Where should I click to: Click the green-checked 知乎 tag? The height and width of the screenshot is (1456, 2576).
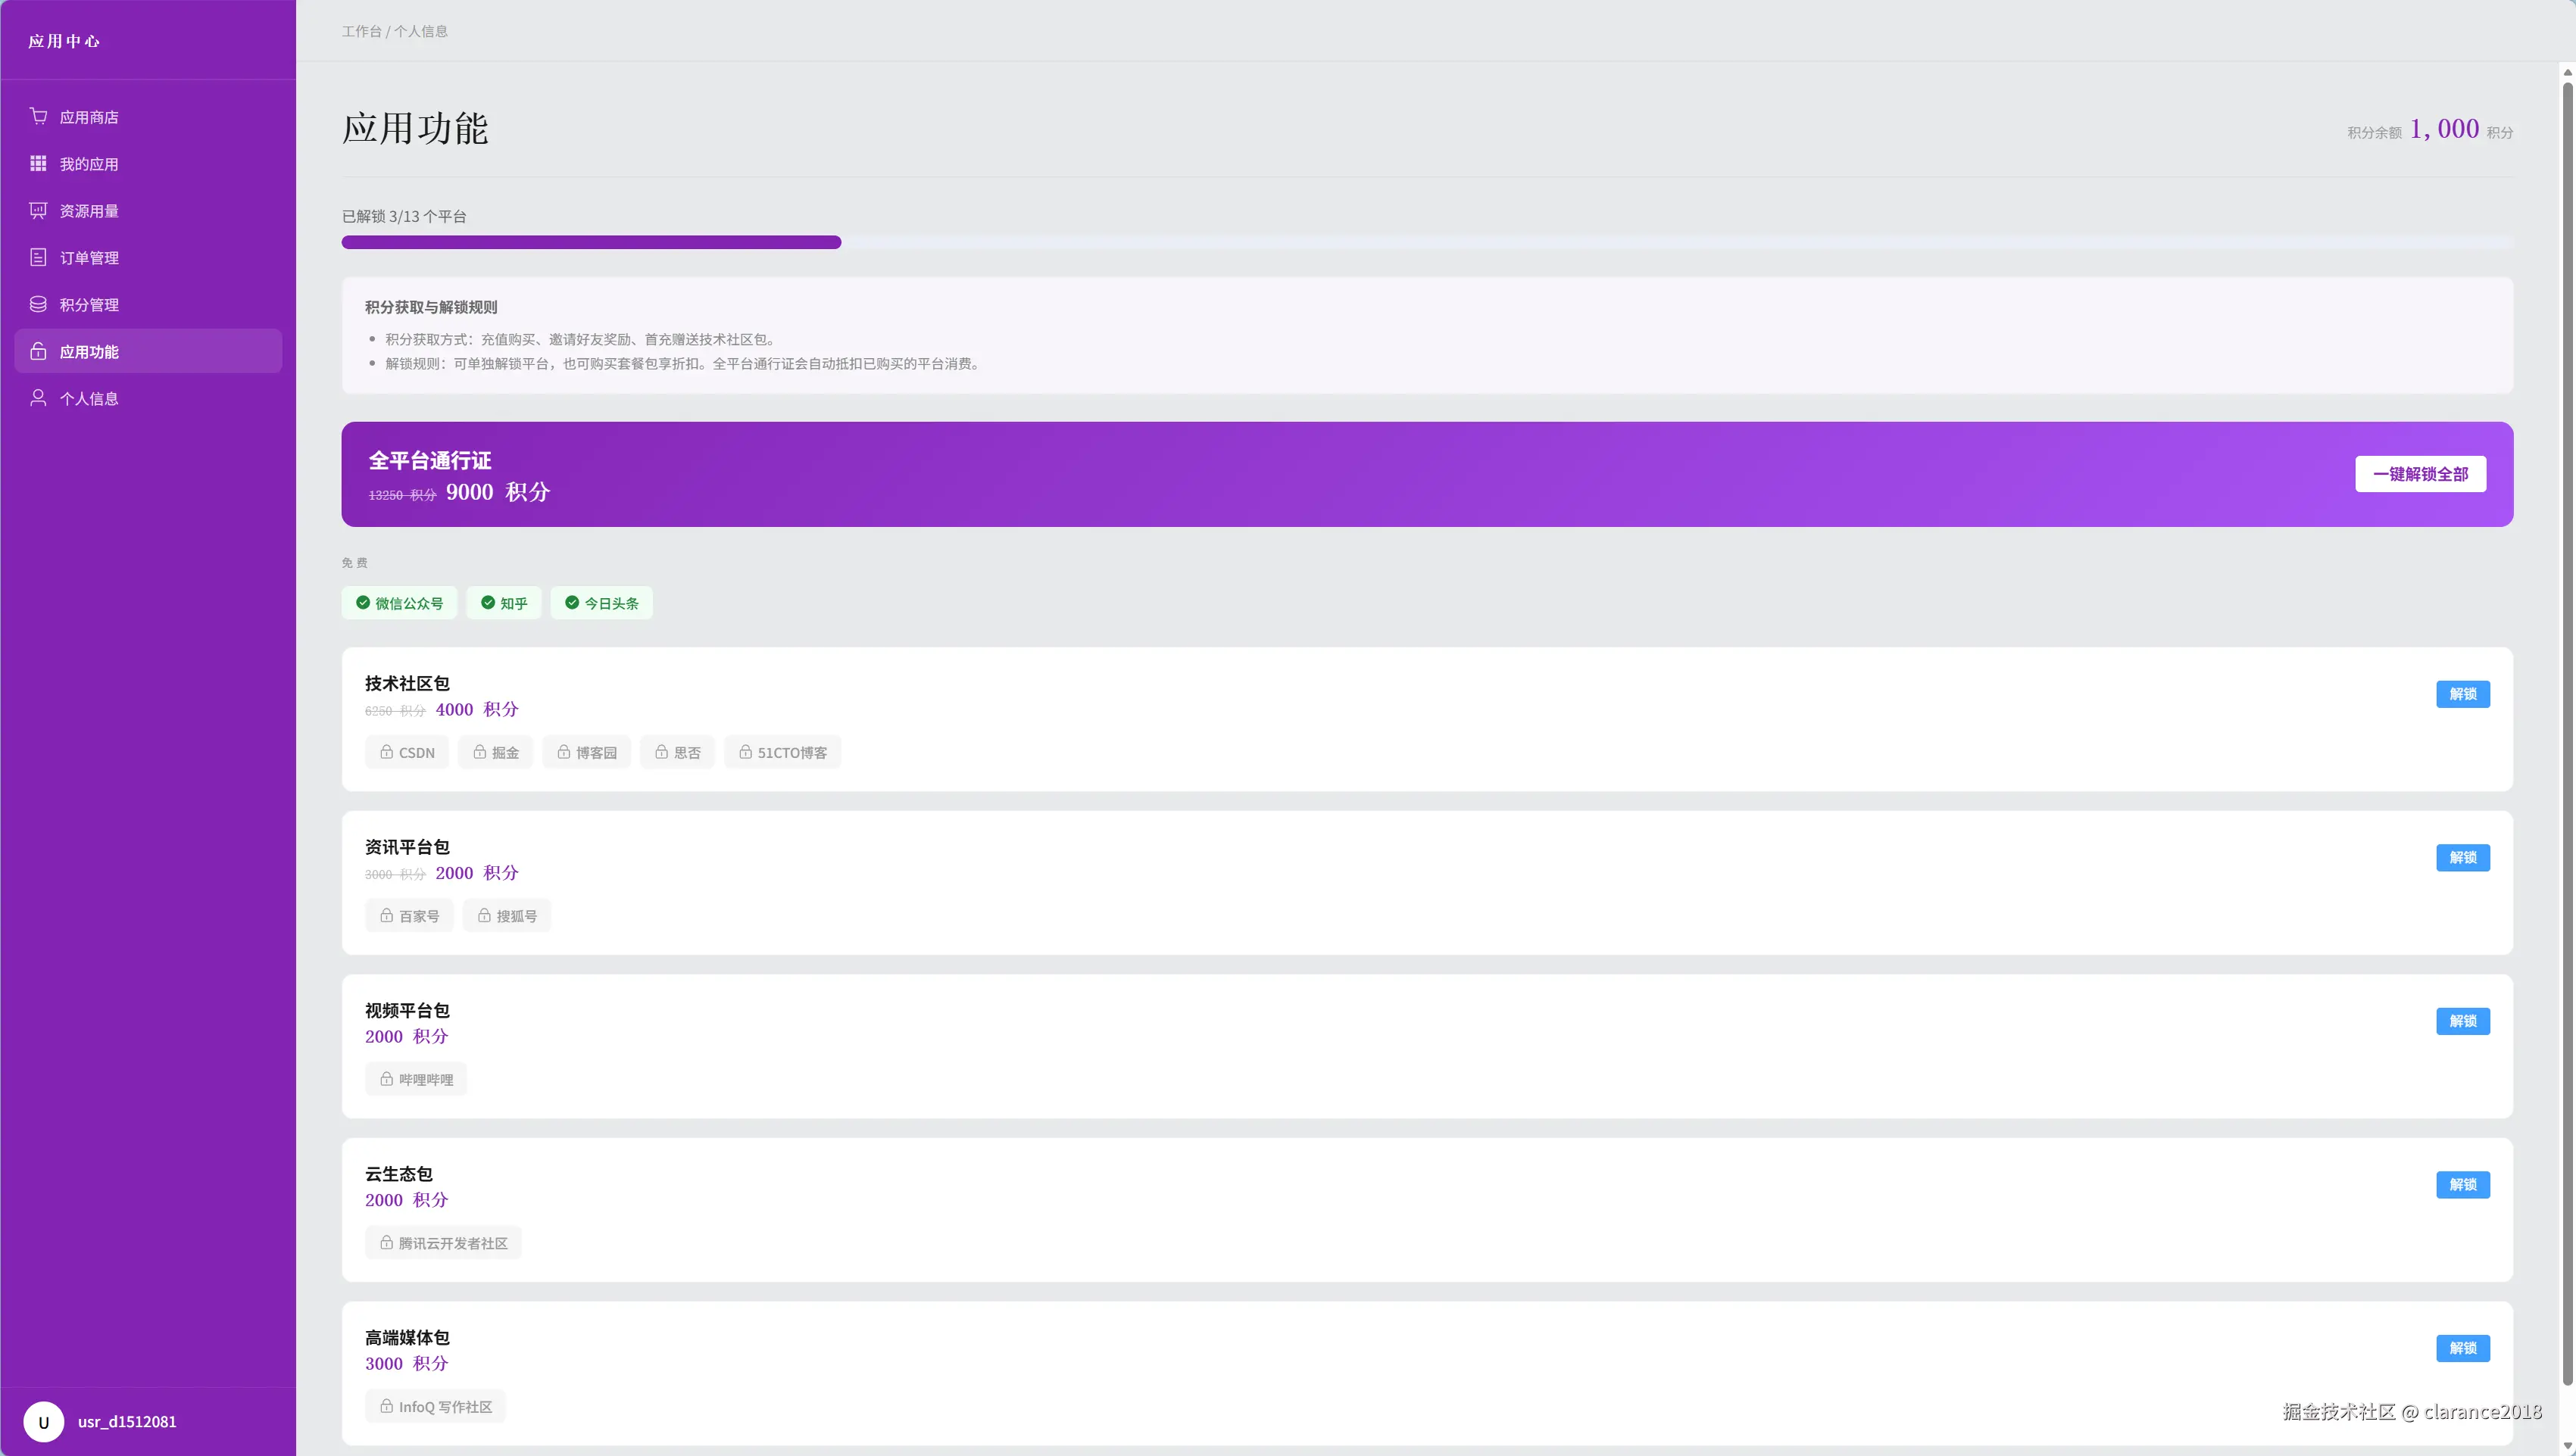point(503,603)
